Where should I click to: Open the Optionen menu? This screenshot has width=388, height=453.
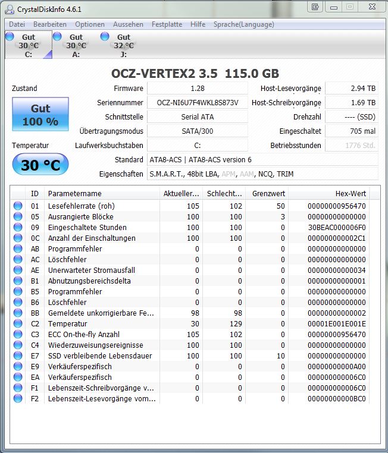tap(90, 24)
